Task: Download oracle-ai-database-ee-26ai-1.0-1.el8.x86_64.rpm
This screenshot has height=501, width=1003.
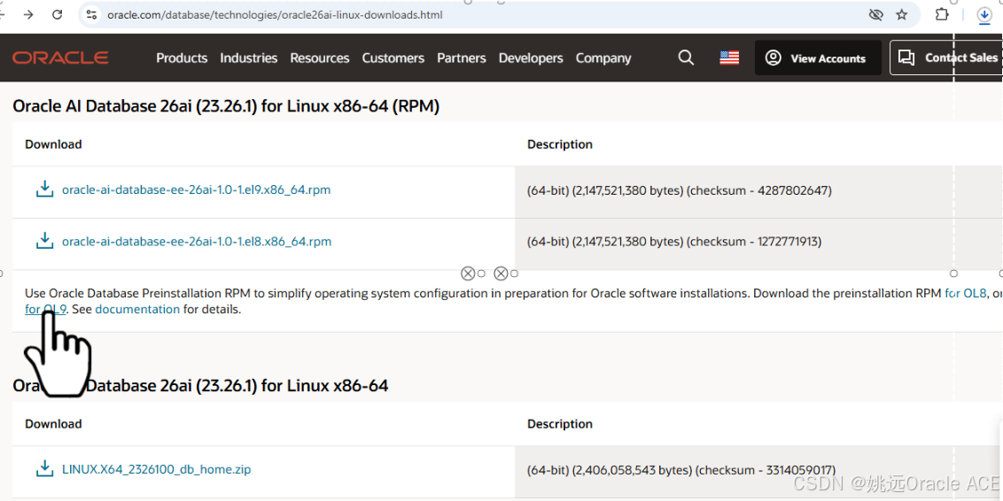Action: [197, 241]
